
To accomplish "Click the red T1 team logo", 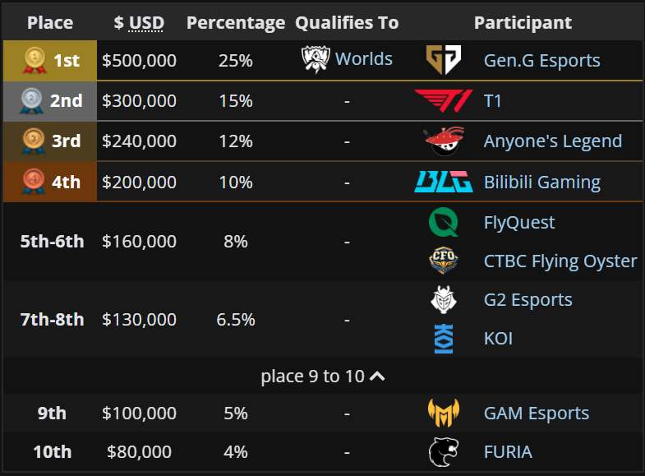I will pos(444,101).
